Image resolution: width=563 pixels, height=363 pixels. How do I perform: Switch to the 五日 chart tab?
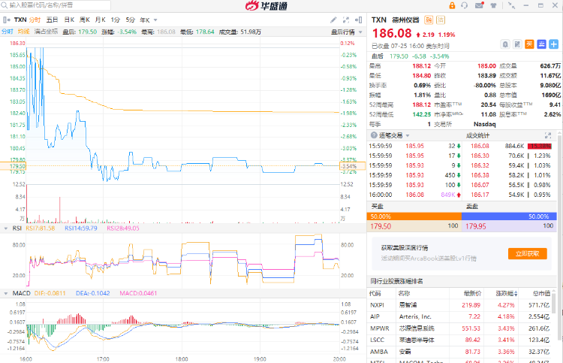51,20
